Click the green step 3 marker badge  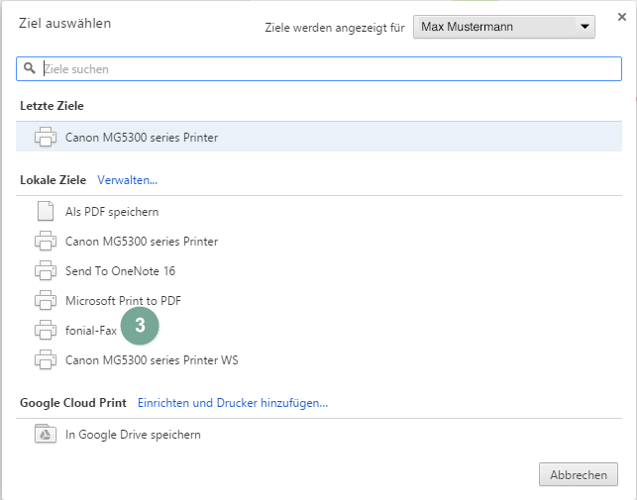click(x=140, y=326)
